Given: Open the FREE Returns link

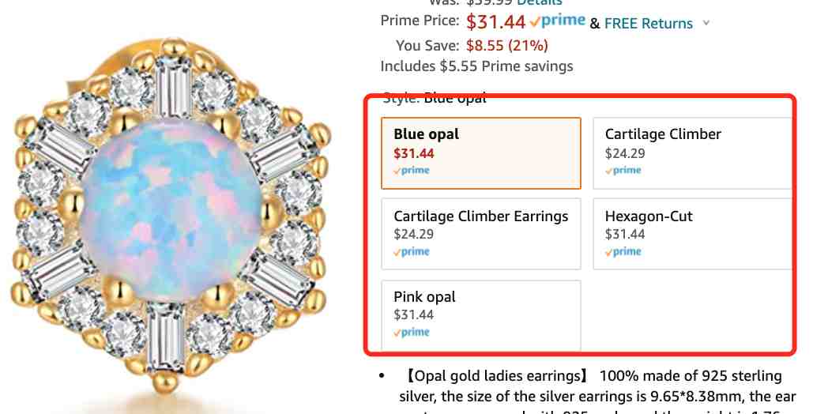Looking at the screenshot, I should [649, 23].
